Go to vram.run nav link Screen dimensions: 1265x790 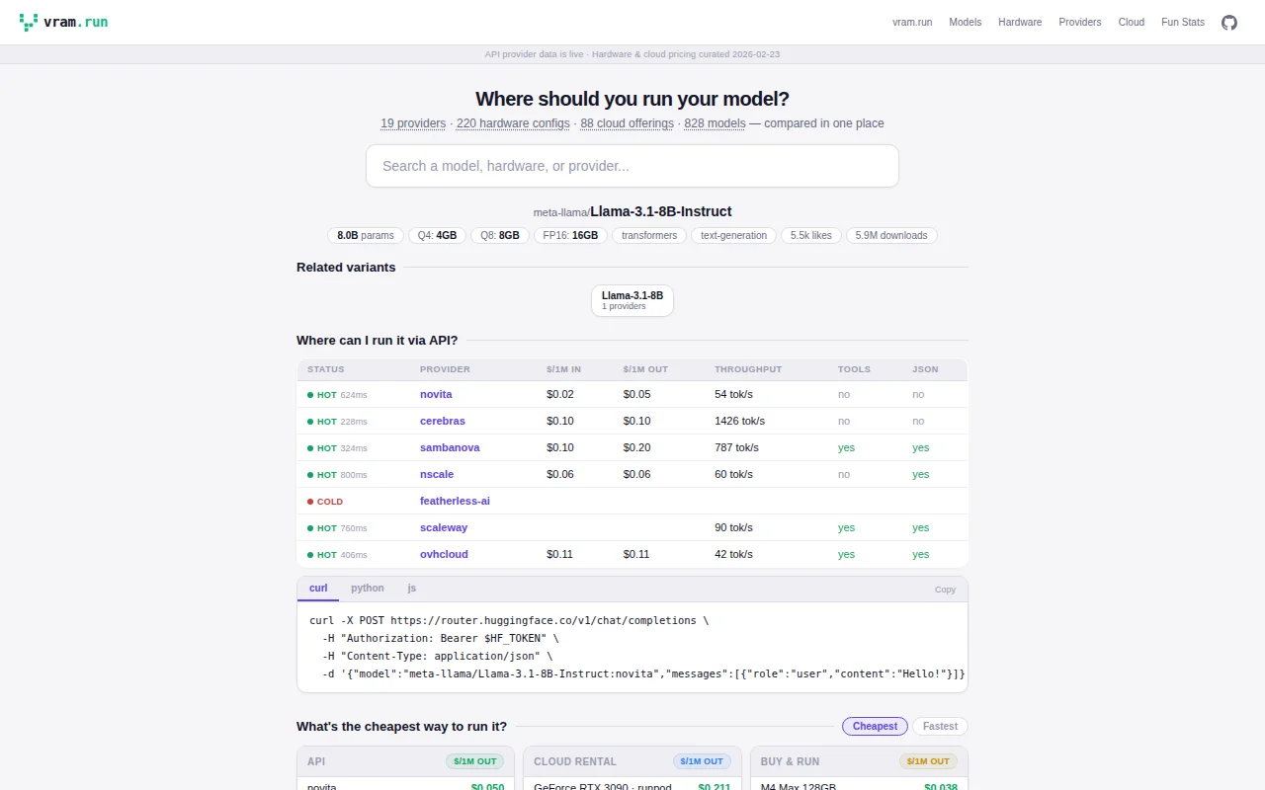click(x=912, y=22)
